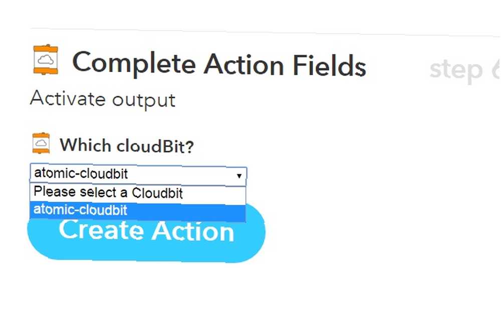
Task: Click the cloud symbol inside the small cloudBit icon
Action: point(41,143)
